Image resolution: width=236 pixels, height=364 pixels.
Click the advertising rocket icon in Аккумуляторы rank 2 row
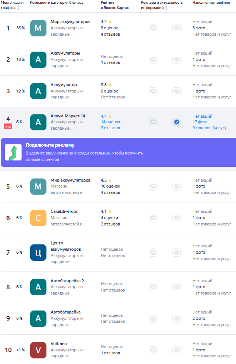pyautogui.click(x=153, y=60)
